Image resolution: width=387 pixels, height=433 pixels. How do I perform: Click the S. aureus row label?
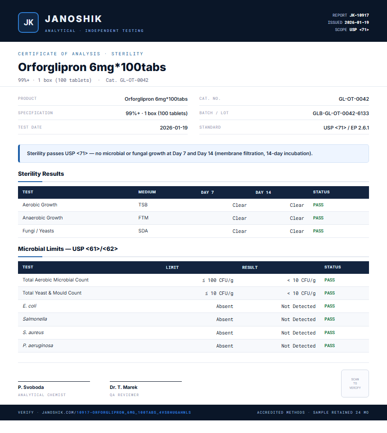point(33,332)
